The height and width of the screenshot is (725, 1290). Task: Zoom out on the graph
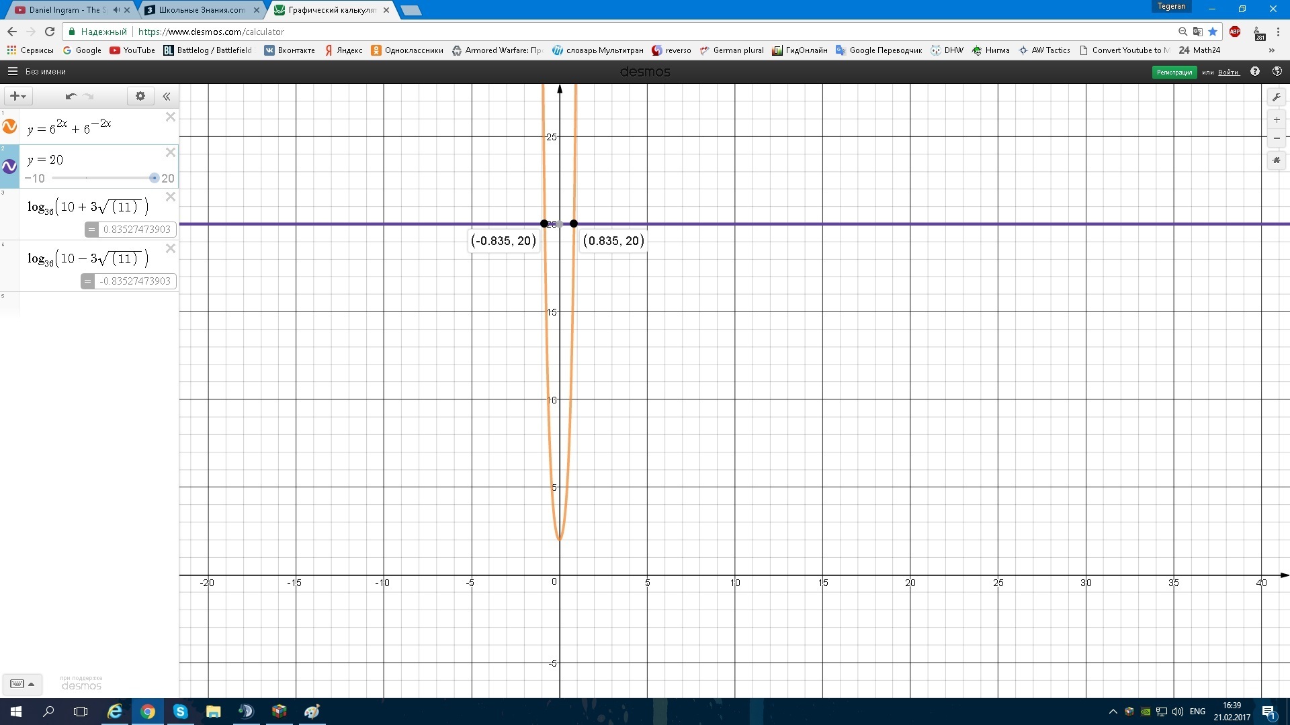pos(1277,138)
